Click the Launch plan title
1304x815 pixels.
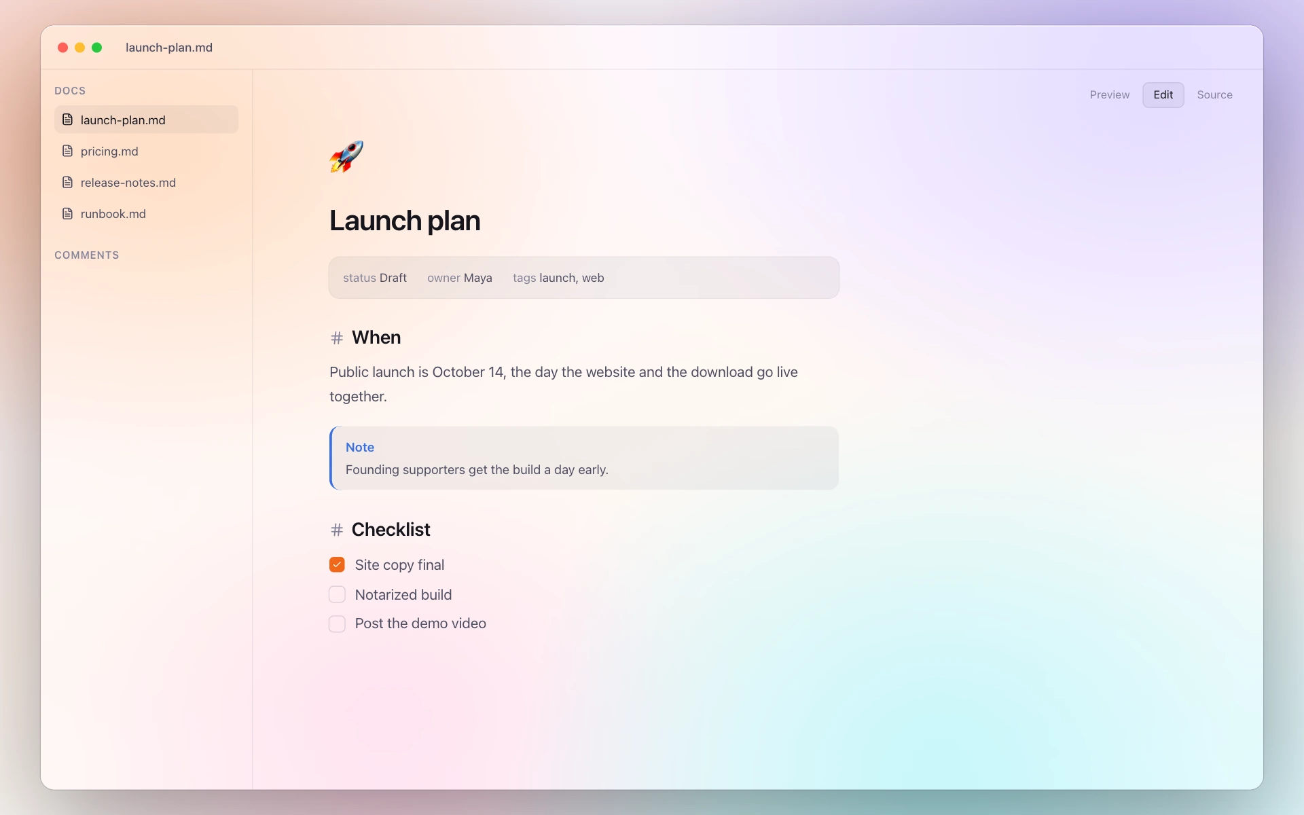tap(405, 221)
